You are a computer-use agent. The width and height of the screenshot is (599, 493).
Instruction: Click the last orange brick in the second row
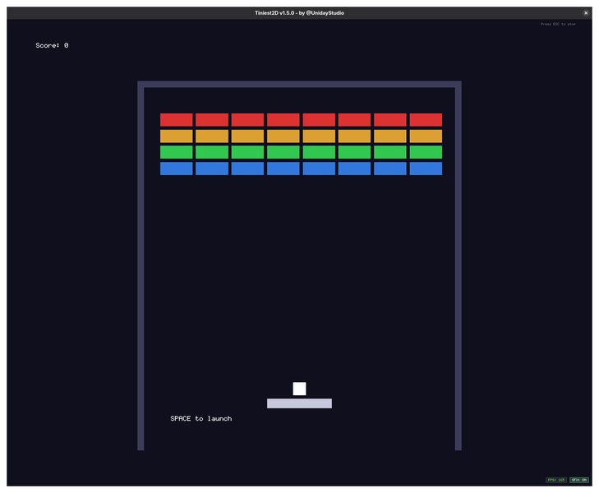[426, 136]
